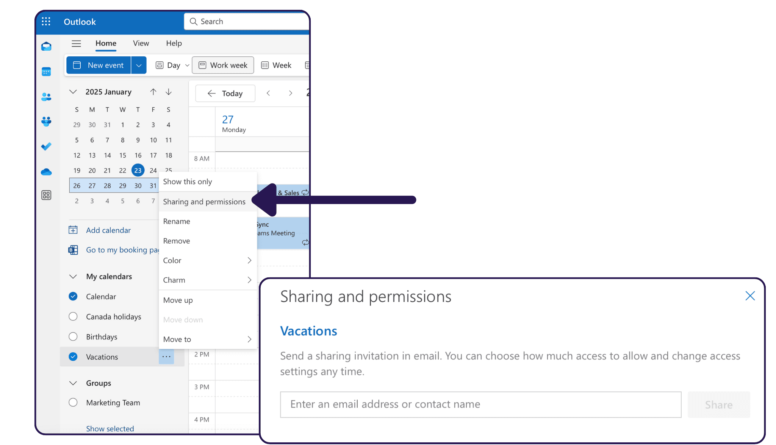Enable the Canada holidays calendar
The height and width of the screenshot is (445, 776).
tap(73, 316)
